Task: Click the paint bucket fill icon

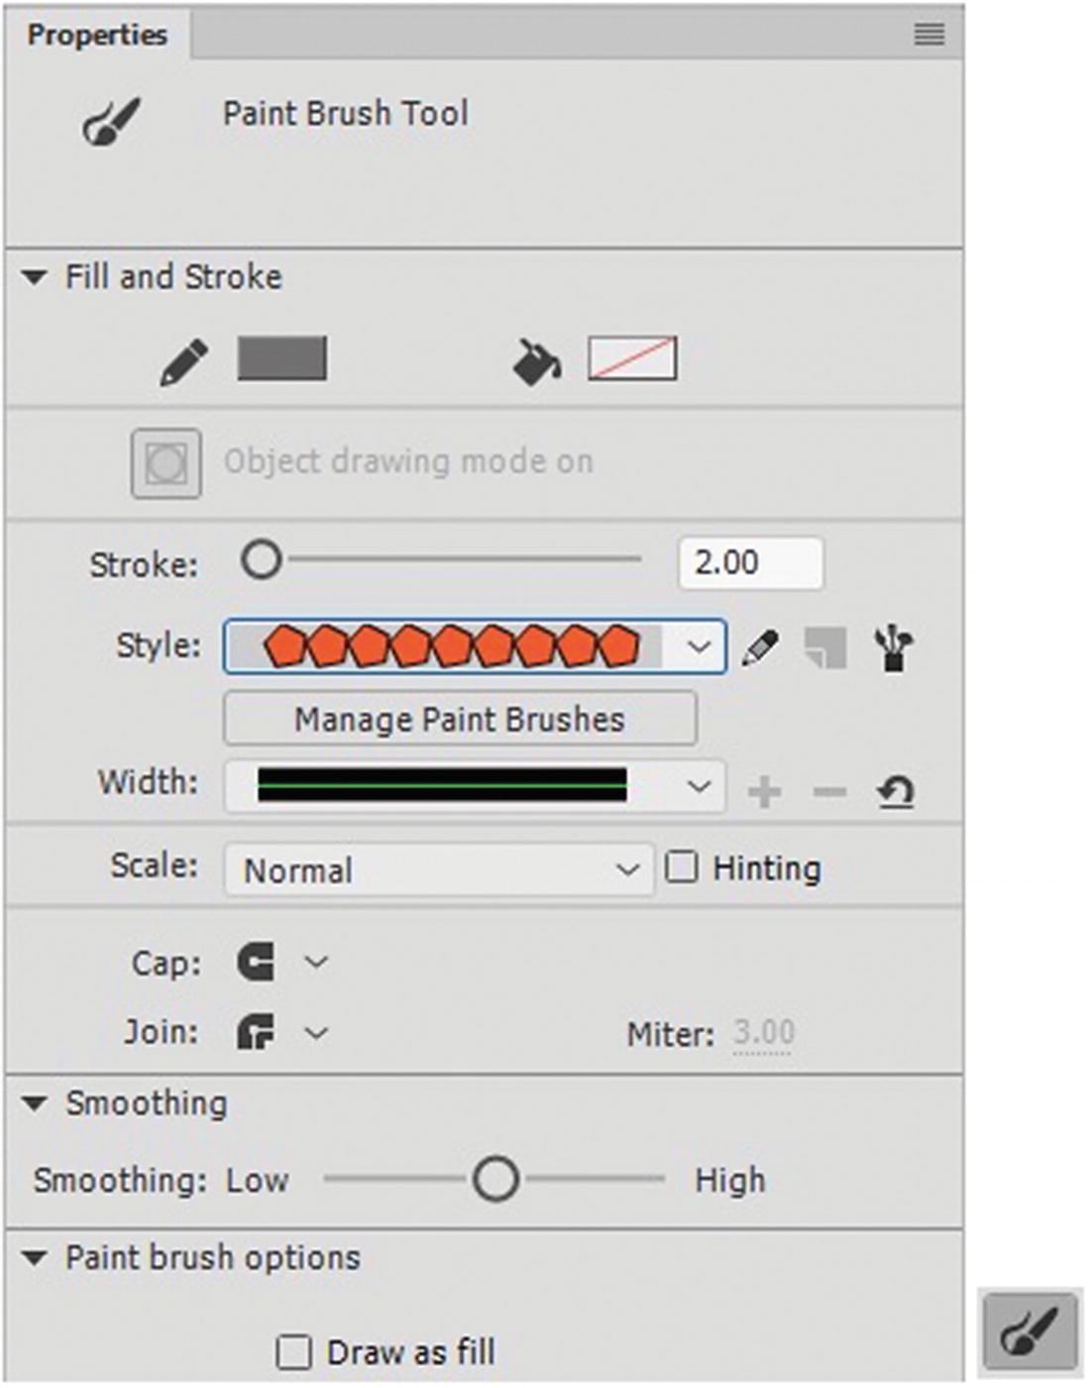Action: 537,361
